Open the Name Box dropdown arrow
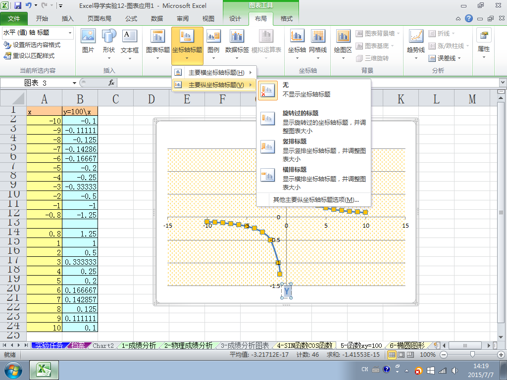Image resolution: width=507 pixels, height=380 pixels. point(74,83)
